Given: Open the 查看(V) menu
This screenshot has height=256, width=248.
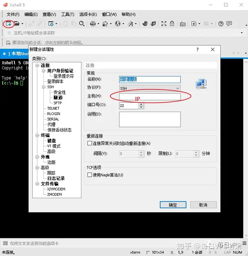Looking at the screenshot, I should click(x=49, y=14).
